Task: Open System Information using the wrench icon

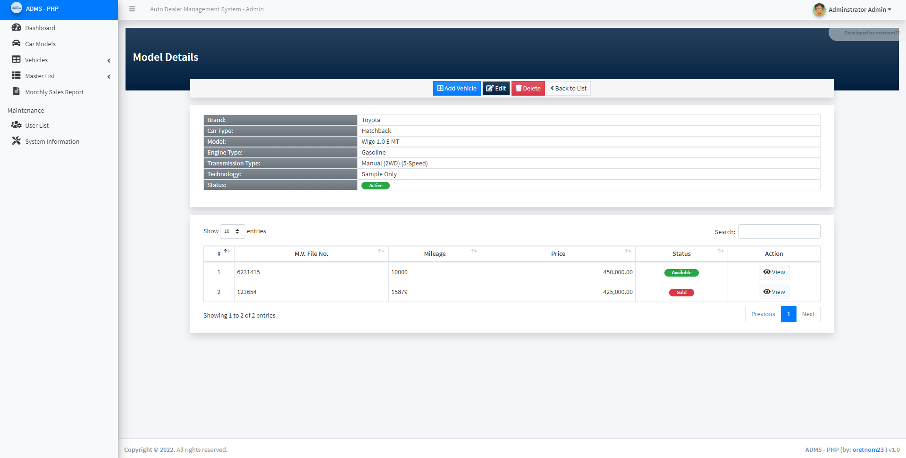Action: 17,141
